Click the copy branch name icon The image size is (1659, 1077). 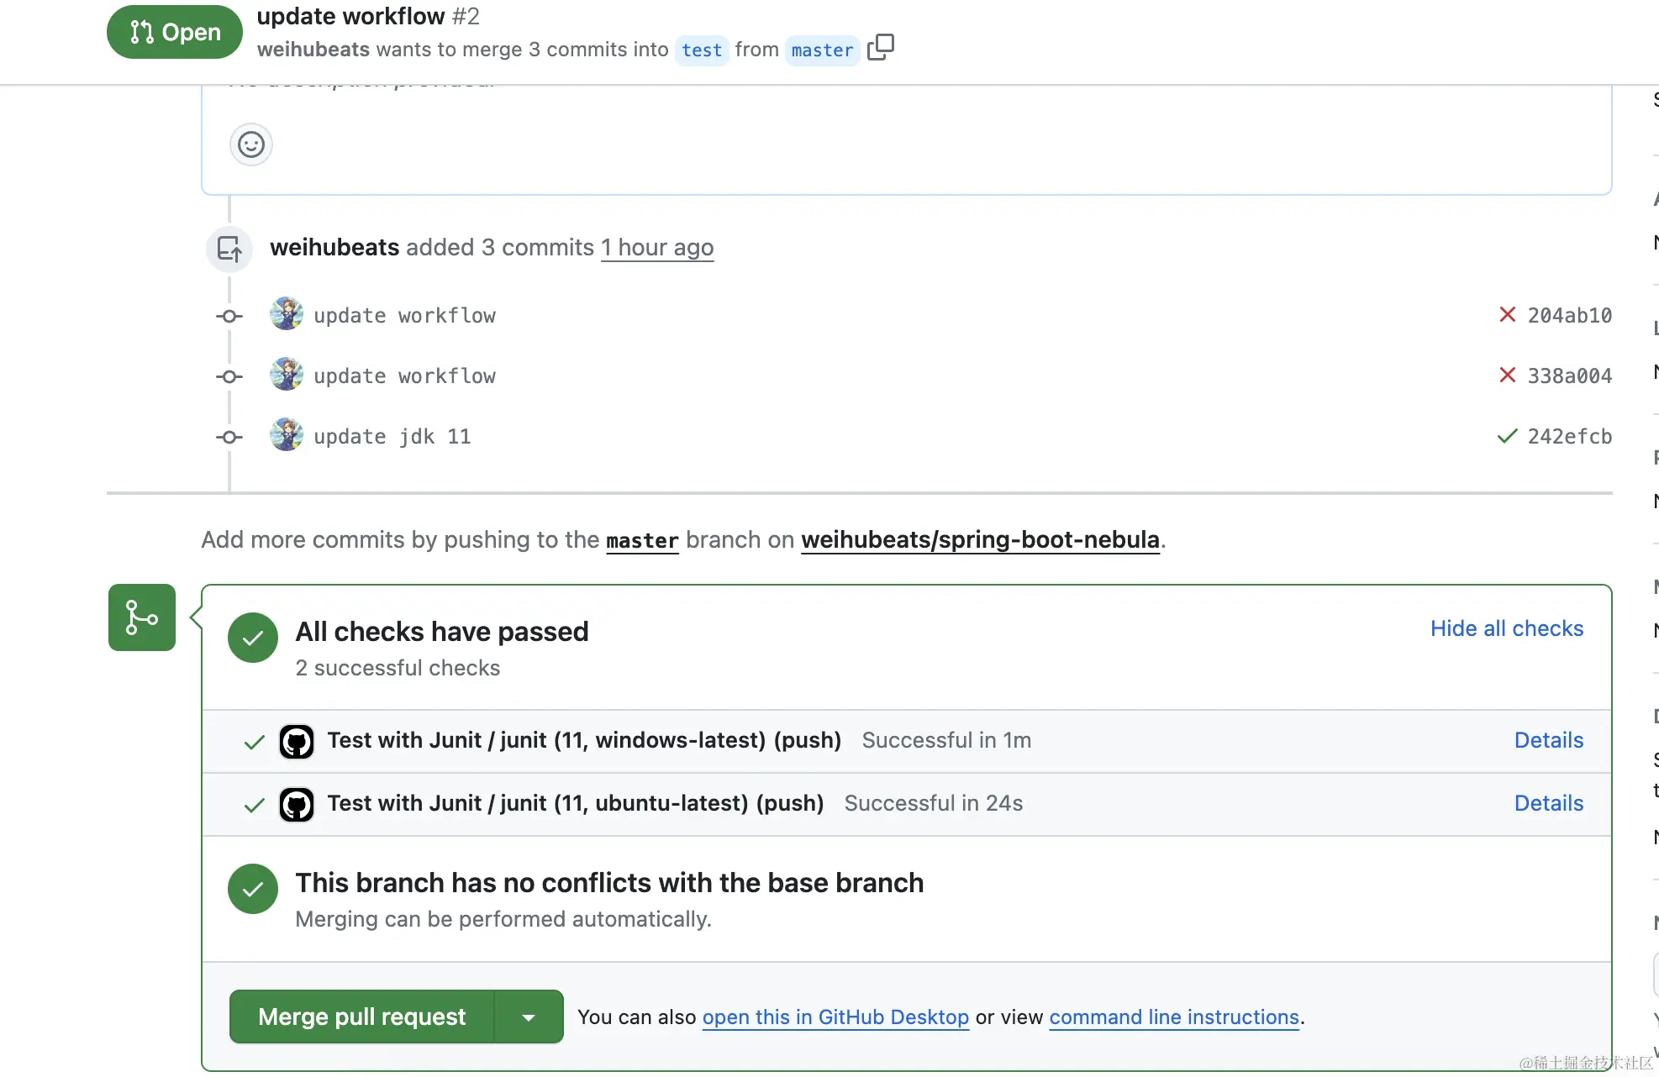pos(880,48)
